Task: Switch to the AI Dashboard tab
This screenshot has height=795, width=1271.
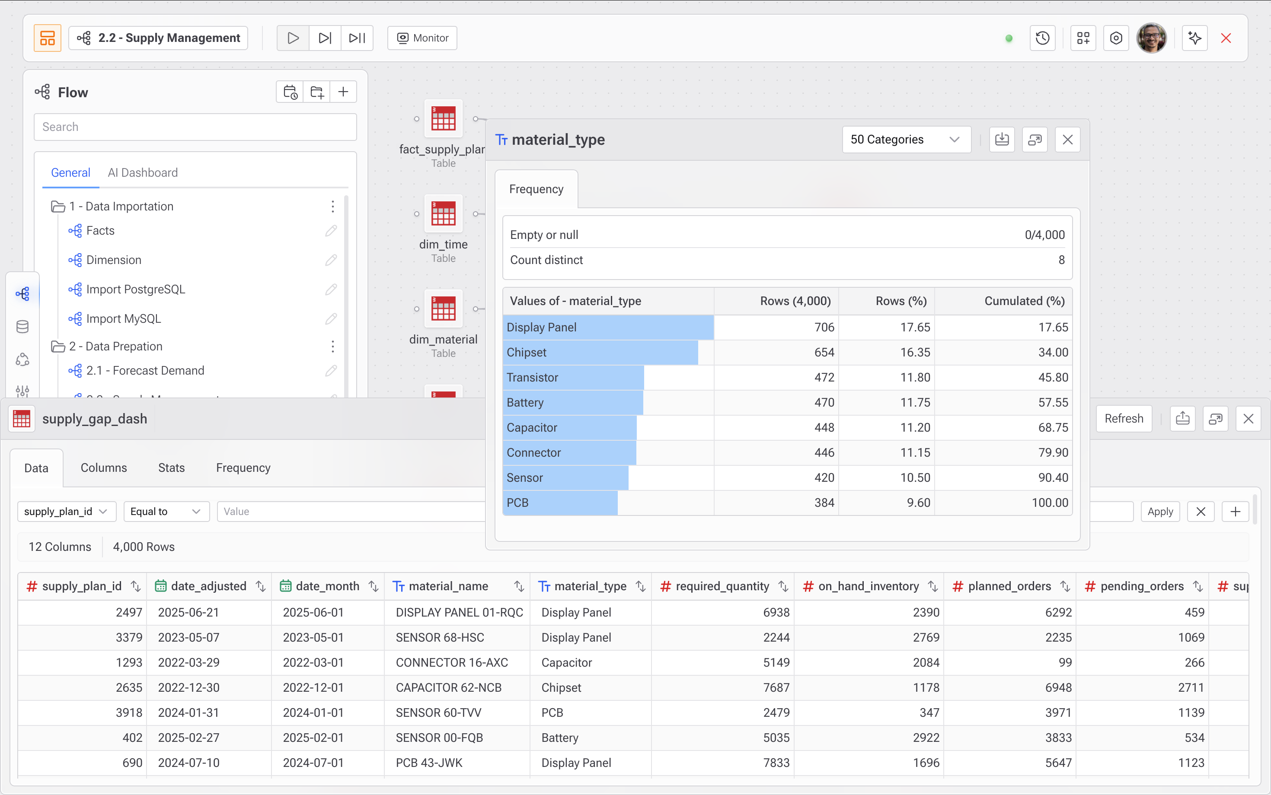Action: (143, 172)
